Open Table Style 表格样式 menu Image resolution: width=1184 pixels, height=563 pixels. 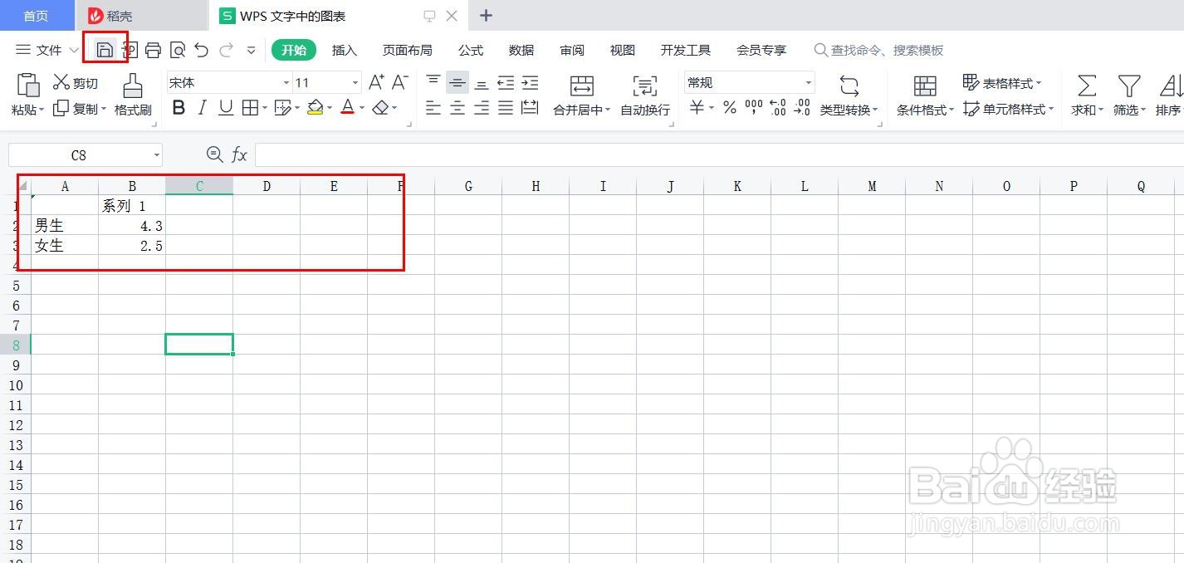click(x=1002, y=83)
